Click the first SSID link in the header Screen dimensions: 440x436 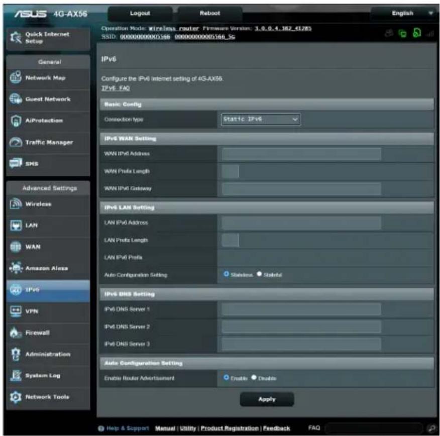tap(145, 37)
